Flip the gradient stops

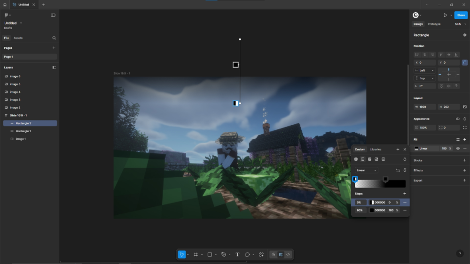pos(398,170)
